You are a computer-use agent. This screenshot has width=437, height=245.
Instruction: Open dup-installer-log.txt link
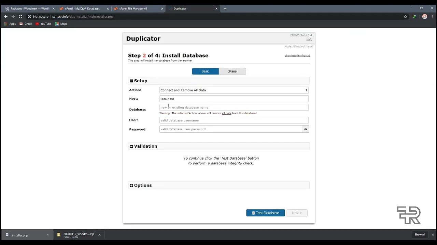pyautogui.click(x=297, y=55)
